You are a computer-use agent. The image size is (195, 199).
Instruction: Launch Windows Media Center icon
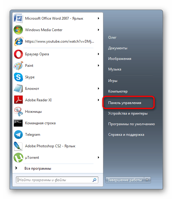click(x=18, y=30)
